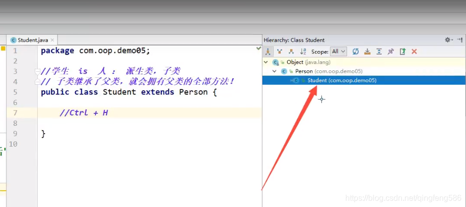The image size is (466, 207).
Task: Click the fold marker at line 4
Action: (37, 82)
